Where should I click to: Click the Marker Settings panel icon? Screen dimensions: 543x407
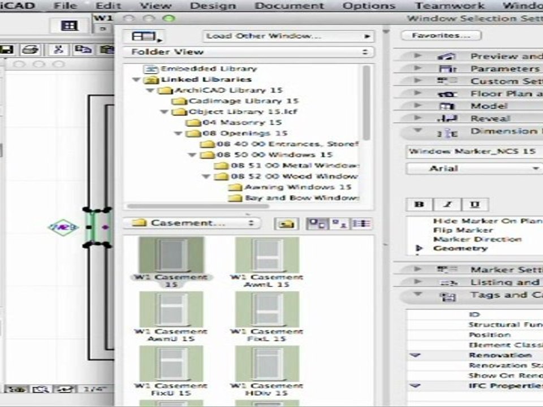[447, 270]
